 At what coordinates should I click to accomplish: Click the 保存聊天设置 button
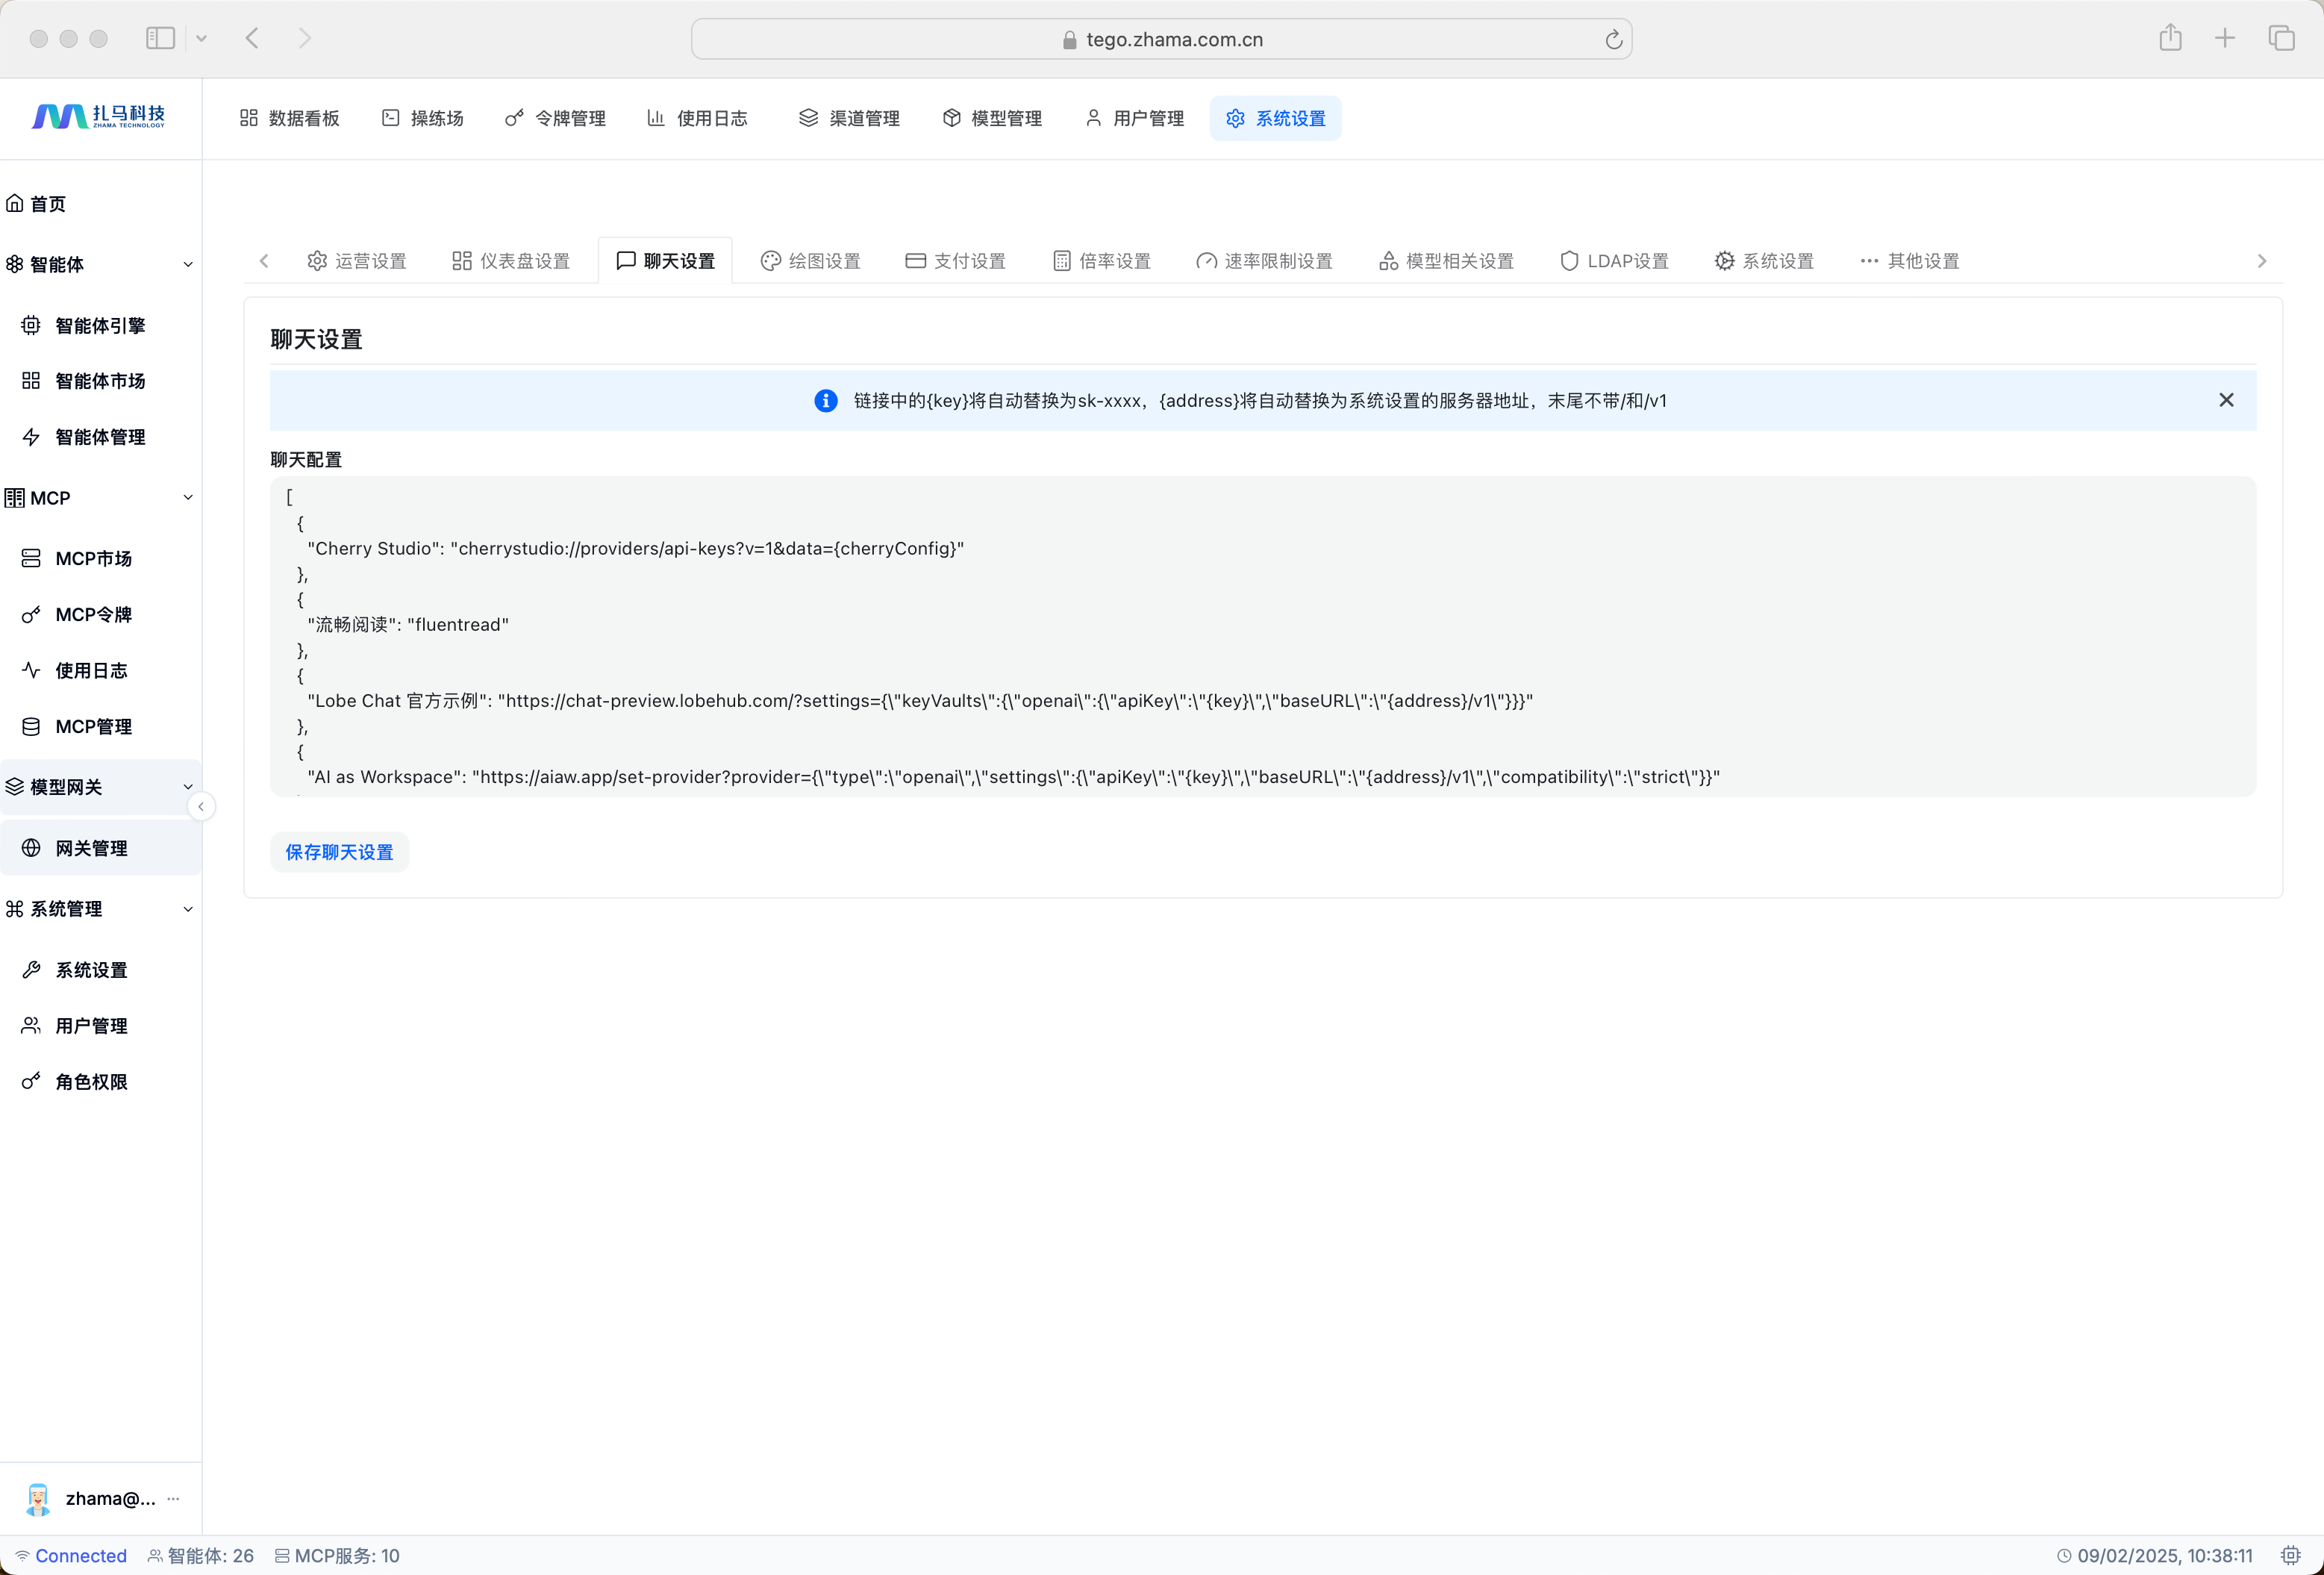click(339, 852)
